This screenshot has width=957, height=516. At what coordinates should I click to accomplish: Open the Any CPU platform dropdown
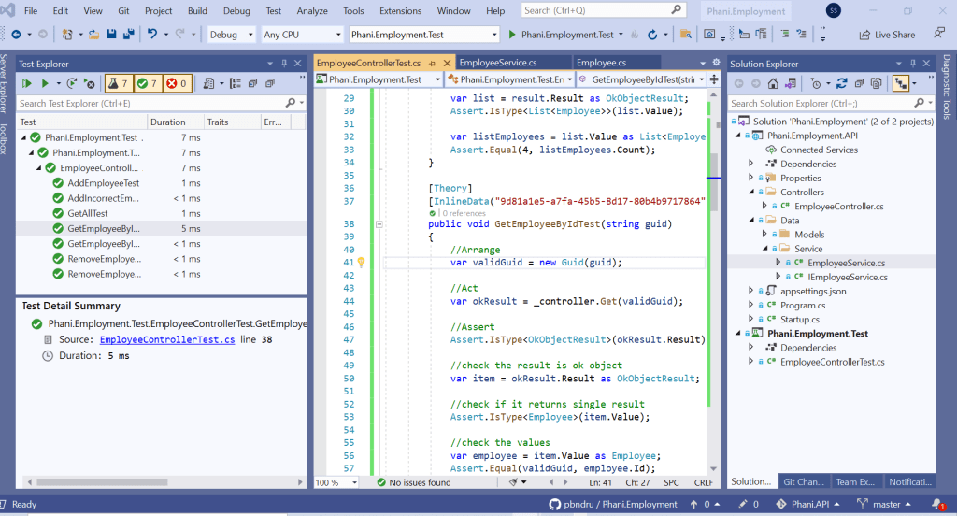point(299,35)
